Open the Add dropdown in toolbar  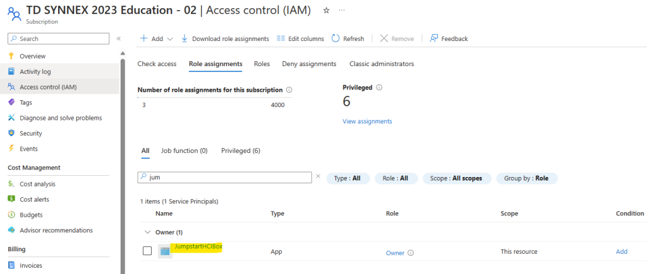157,38
